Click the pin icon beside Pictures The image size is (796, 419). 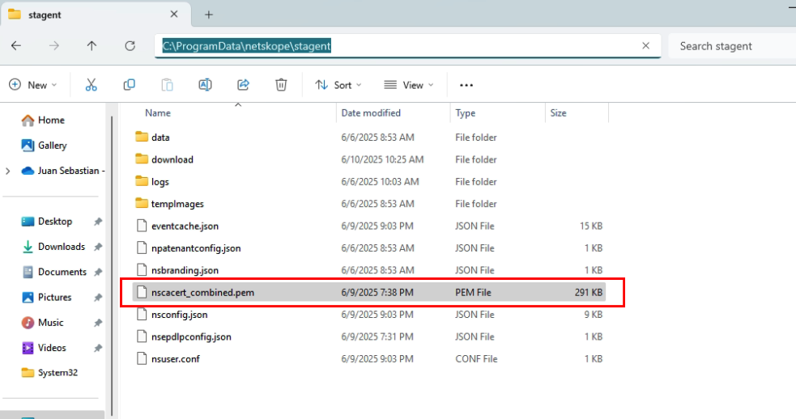98,297
